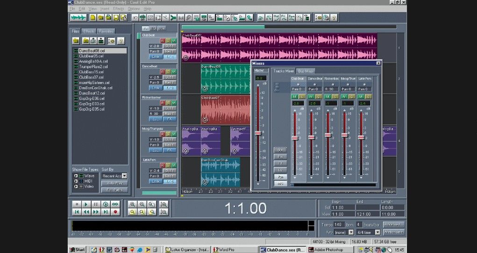This screenshot has width=477, height=253.
Task: Click the Club Beat mixer fader handle
Action: [x=295, y=138]
